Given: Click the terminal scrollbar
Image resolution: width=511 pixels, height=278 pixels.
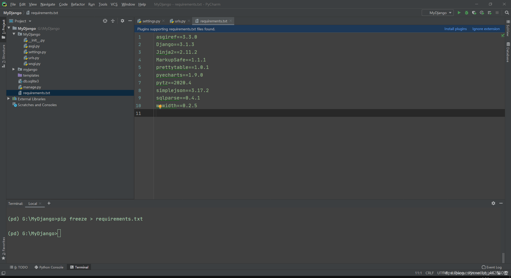Looking at the screenshot, I should (x=503, y=258).
